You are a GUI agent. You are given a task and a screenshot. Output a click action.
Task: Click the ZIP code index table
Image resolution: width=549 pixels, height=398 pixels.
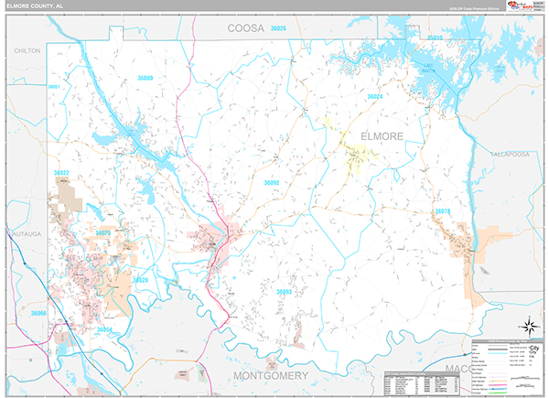[x=422, y=383]
